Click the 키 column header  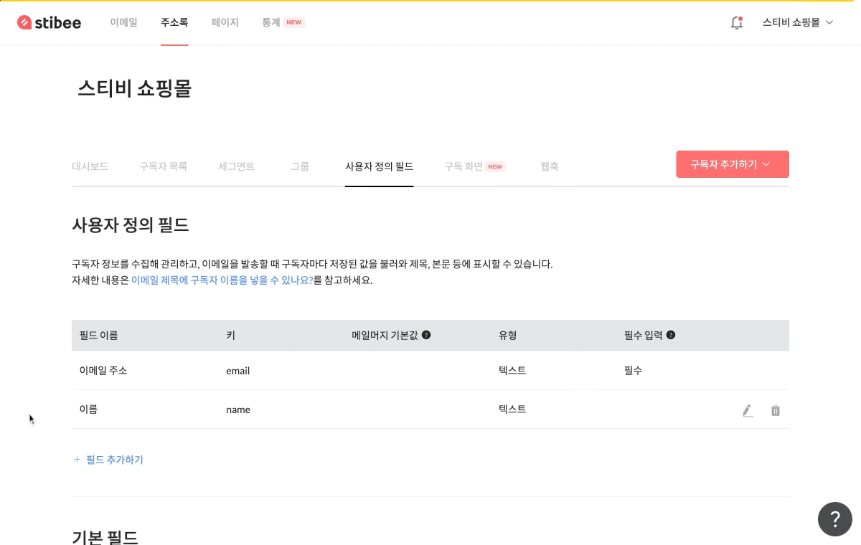tap(230, 335)
